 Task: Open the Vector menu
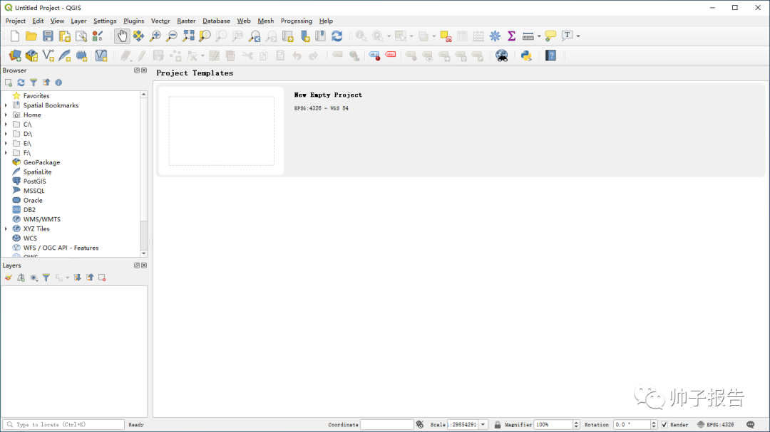(x=160, y=21)
